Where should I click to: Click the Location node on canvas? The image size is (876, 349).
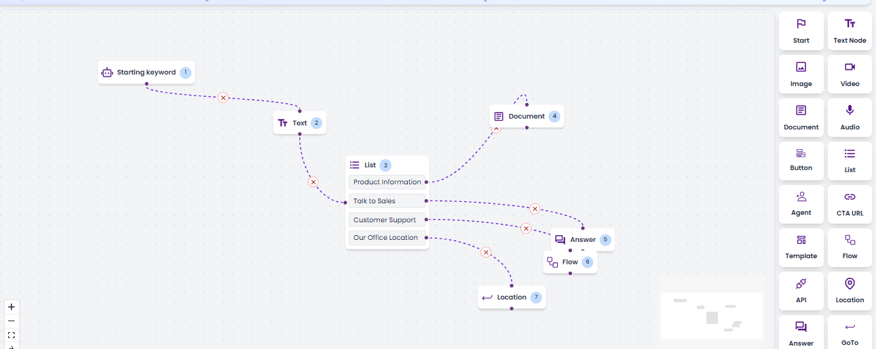pos(512,297)
